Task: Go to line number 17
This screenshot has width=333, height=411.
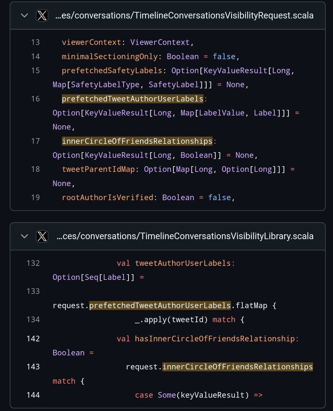Action: (x=35, y=141)
